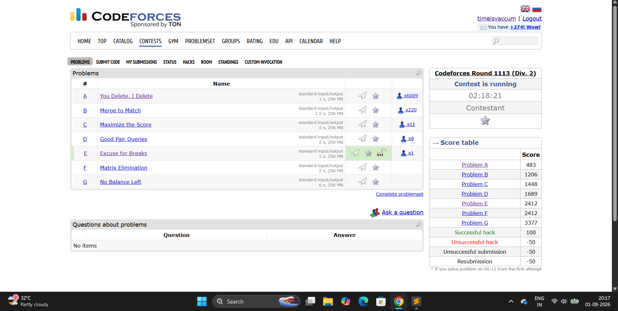Switch to the MY SUBMISSIONS tab
The width and height of the screenshot is (618, 311).
142,62
